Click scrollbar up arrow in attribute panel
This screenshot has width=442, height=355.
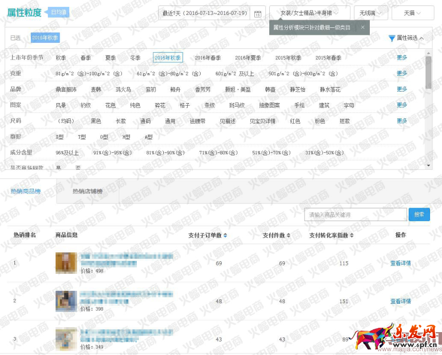click(x=429, y=53)
